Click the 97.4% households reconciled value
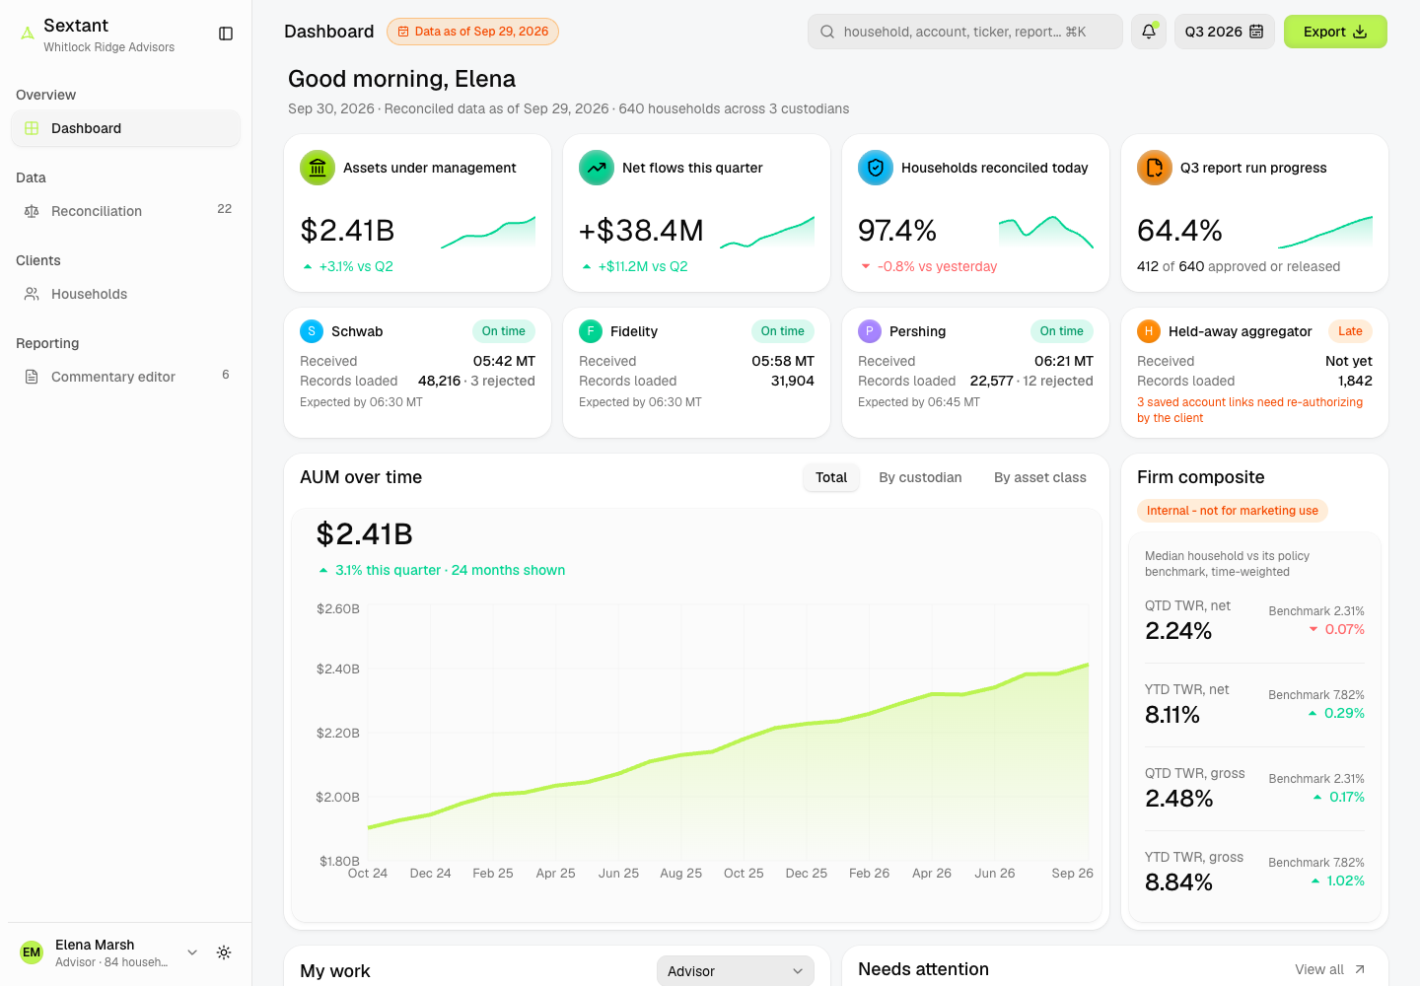This screenshot has width=1420, height=986. pos(897,231)
